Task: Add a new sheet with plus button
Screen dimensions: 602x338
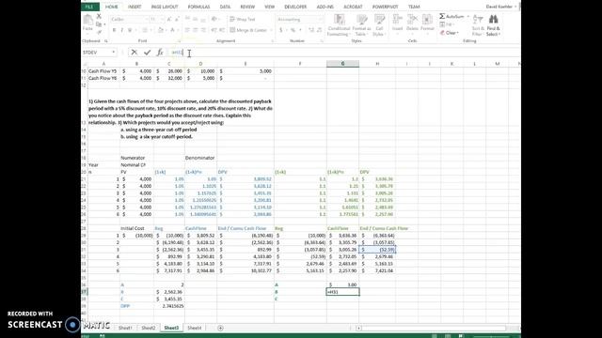Action: point(220,328)
